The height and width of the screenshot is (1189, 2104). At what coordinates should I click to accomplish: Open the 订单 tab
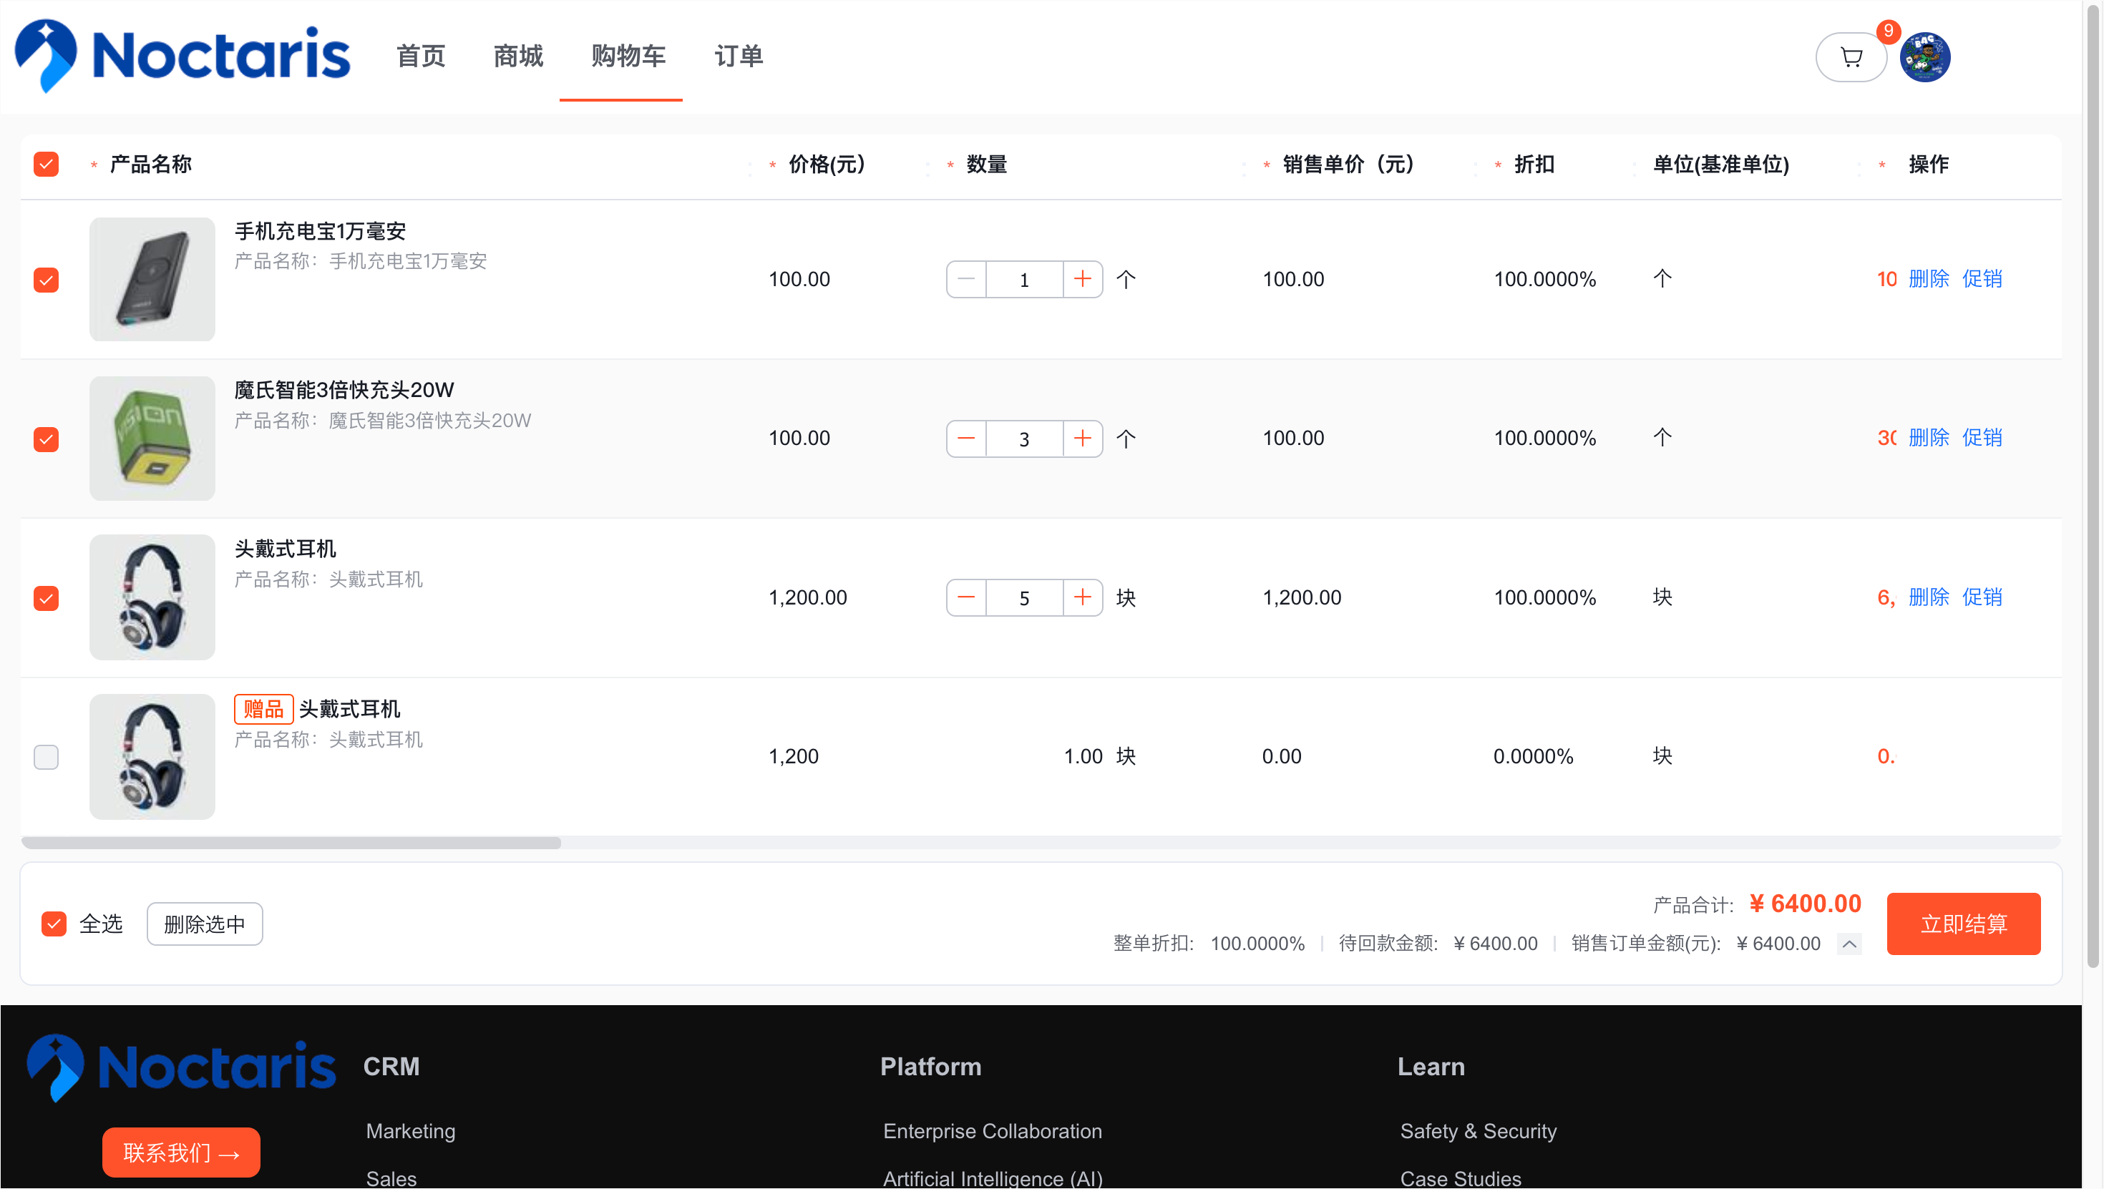739,57
